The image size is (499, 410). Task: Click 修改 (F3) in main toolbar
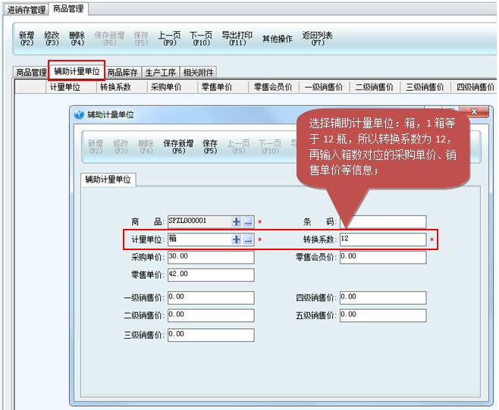(52, 39)
